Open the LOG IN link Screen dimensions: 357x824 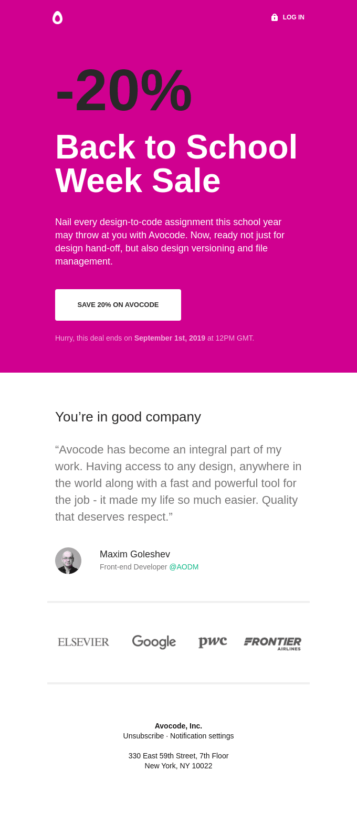point(293,17)
